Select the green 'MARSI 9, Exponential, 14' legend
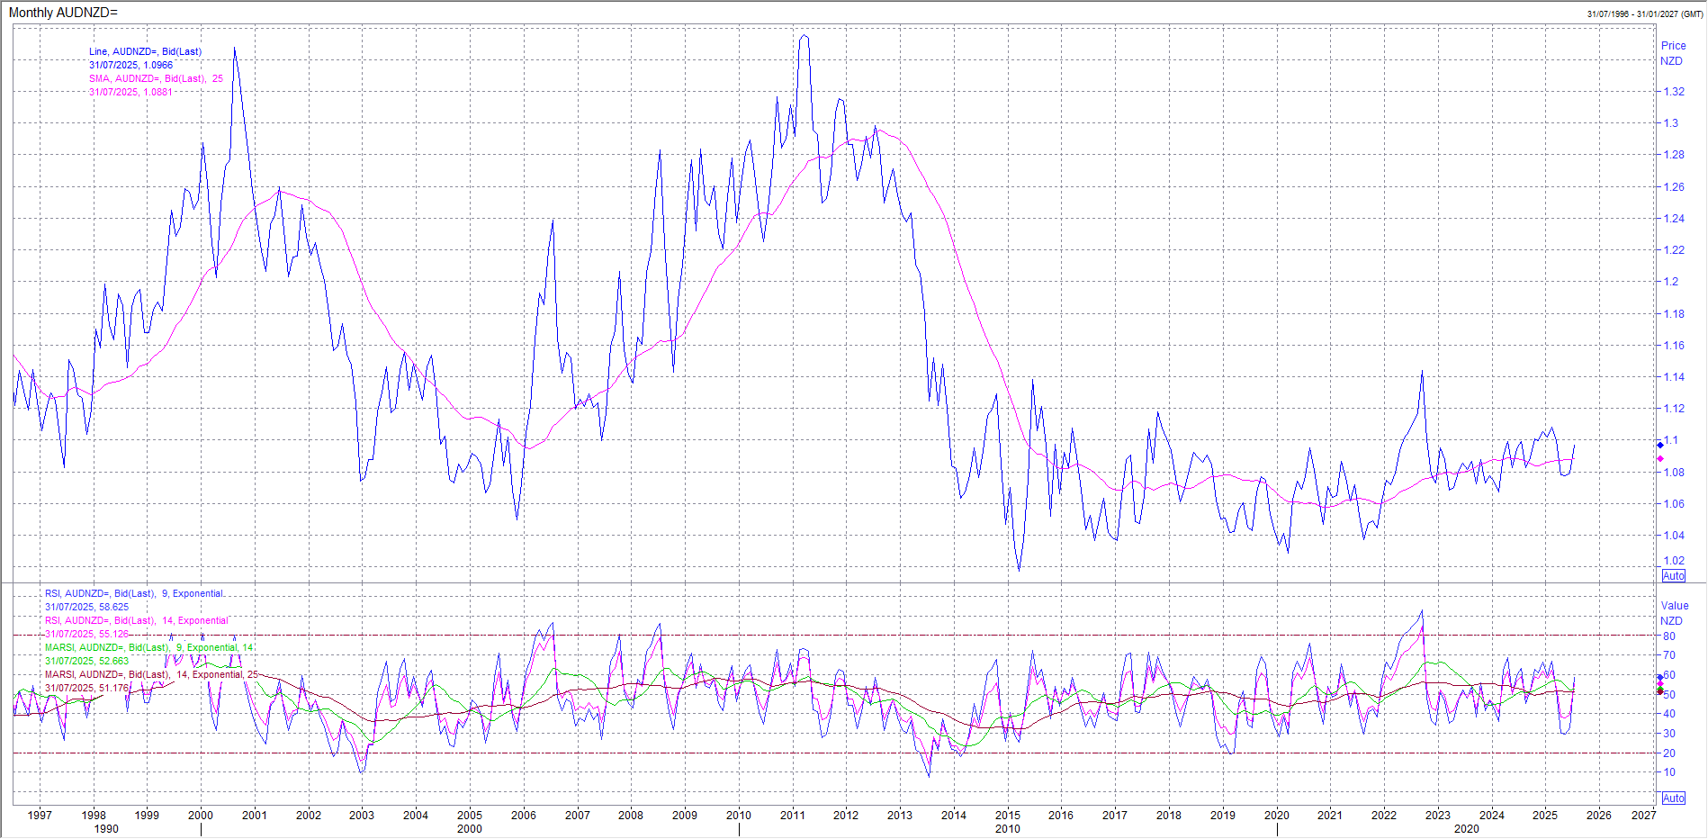 point(148,647)
